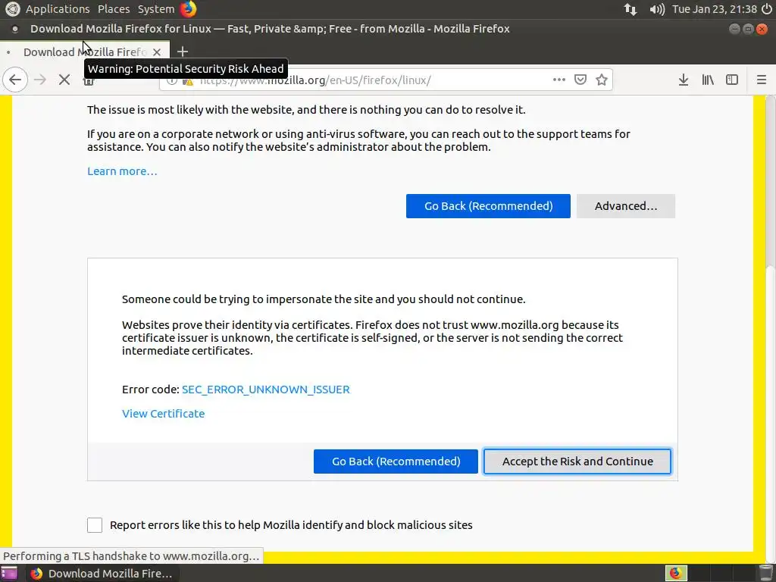
Task: Click SEC_ERROR_UNKNOWN_ISSUER error code link
Action: (x=266, y=390)
